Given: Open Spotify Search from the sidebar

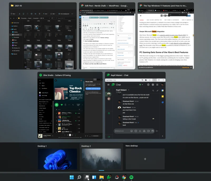Looking at the screenshot, I should click(43, 86).
